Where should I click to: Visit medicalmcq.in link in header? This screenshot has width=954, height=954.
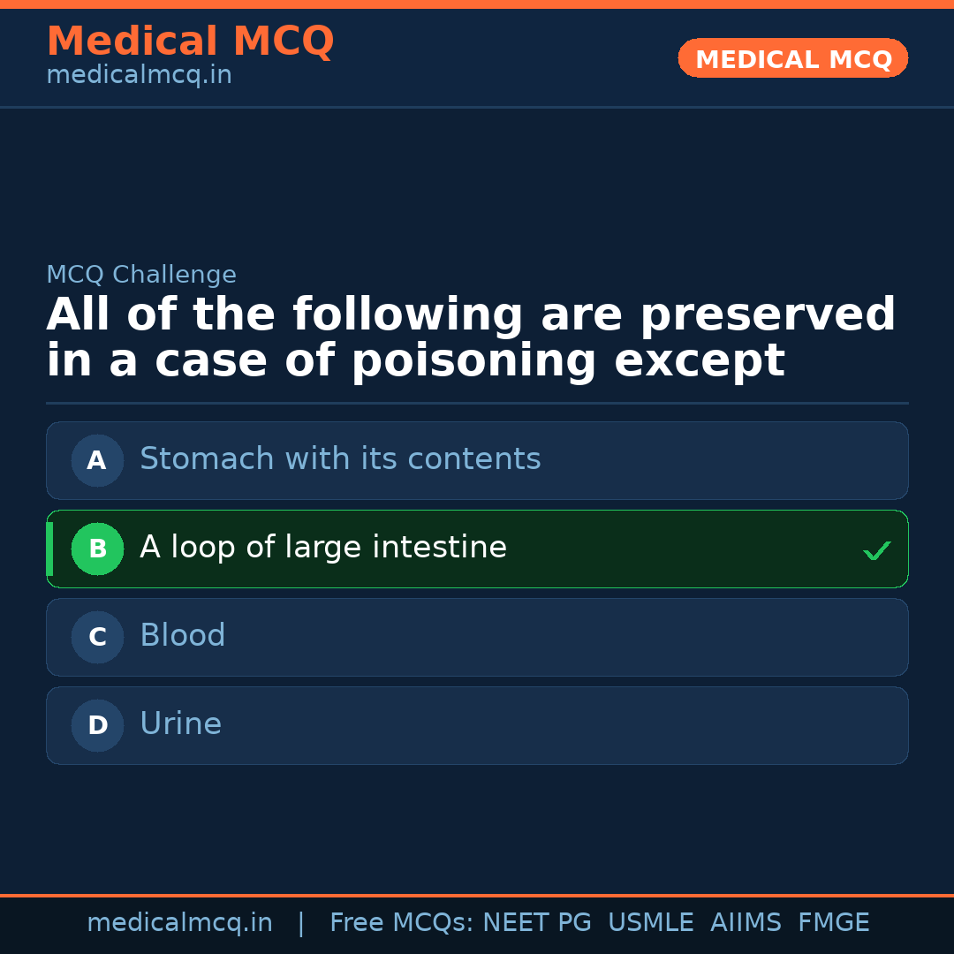(138, 74)
